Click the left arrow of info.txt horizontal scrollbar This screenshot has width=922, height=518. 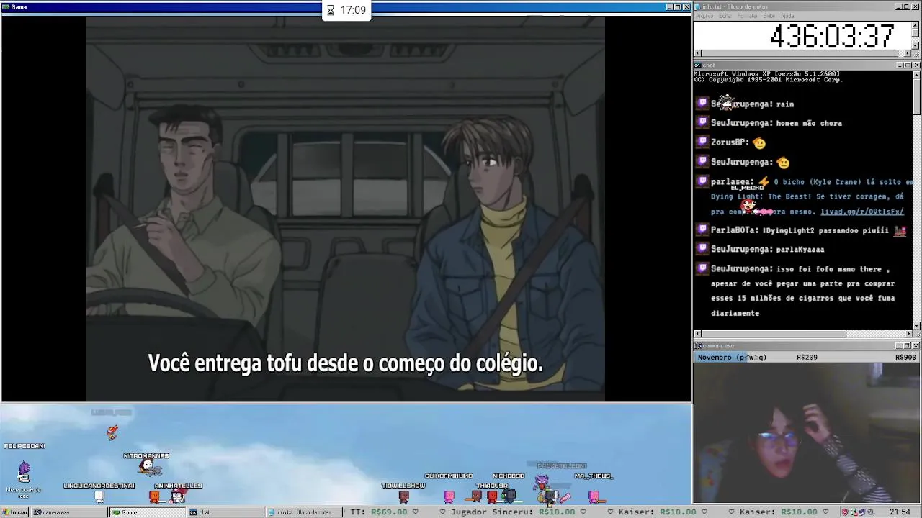697,53
